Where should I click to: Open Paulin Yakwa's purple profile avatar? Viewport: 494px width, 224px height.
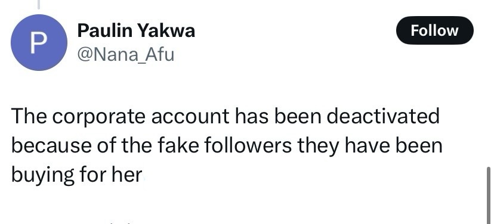pos(39,42)
